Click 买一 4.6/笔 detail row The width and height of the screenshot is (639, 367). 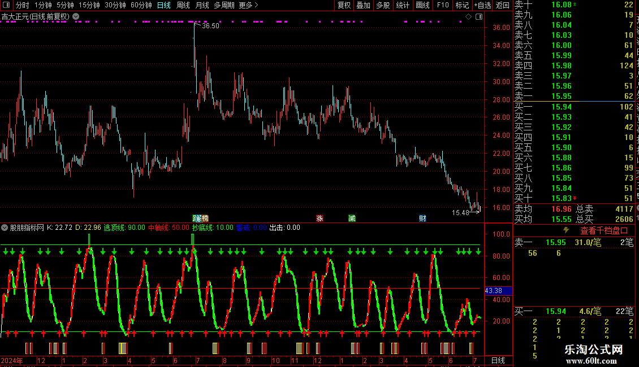click(x=574, y=311)
